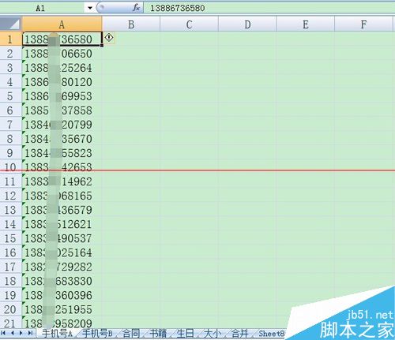The width and height of the screenshot is (395, 340).
Task: Select cell A14 ending in 12621
Action: coord(62,224)
